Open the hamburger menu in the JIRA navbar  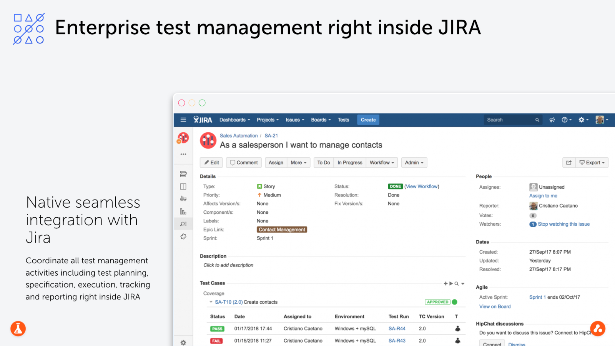[x=183, y=120]
